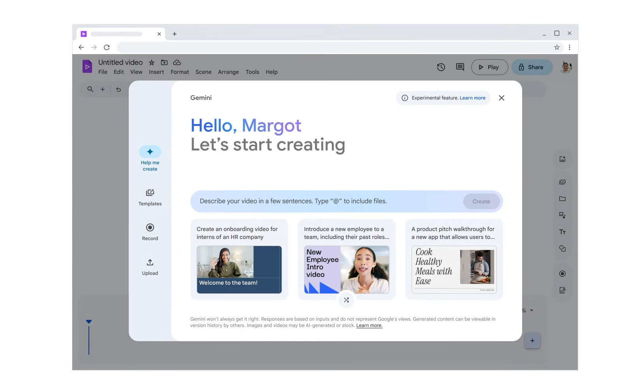The width and height of the screenshot is (643, 389).
Task: Choose the Record sidebar option
Action: pos(150,232)
